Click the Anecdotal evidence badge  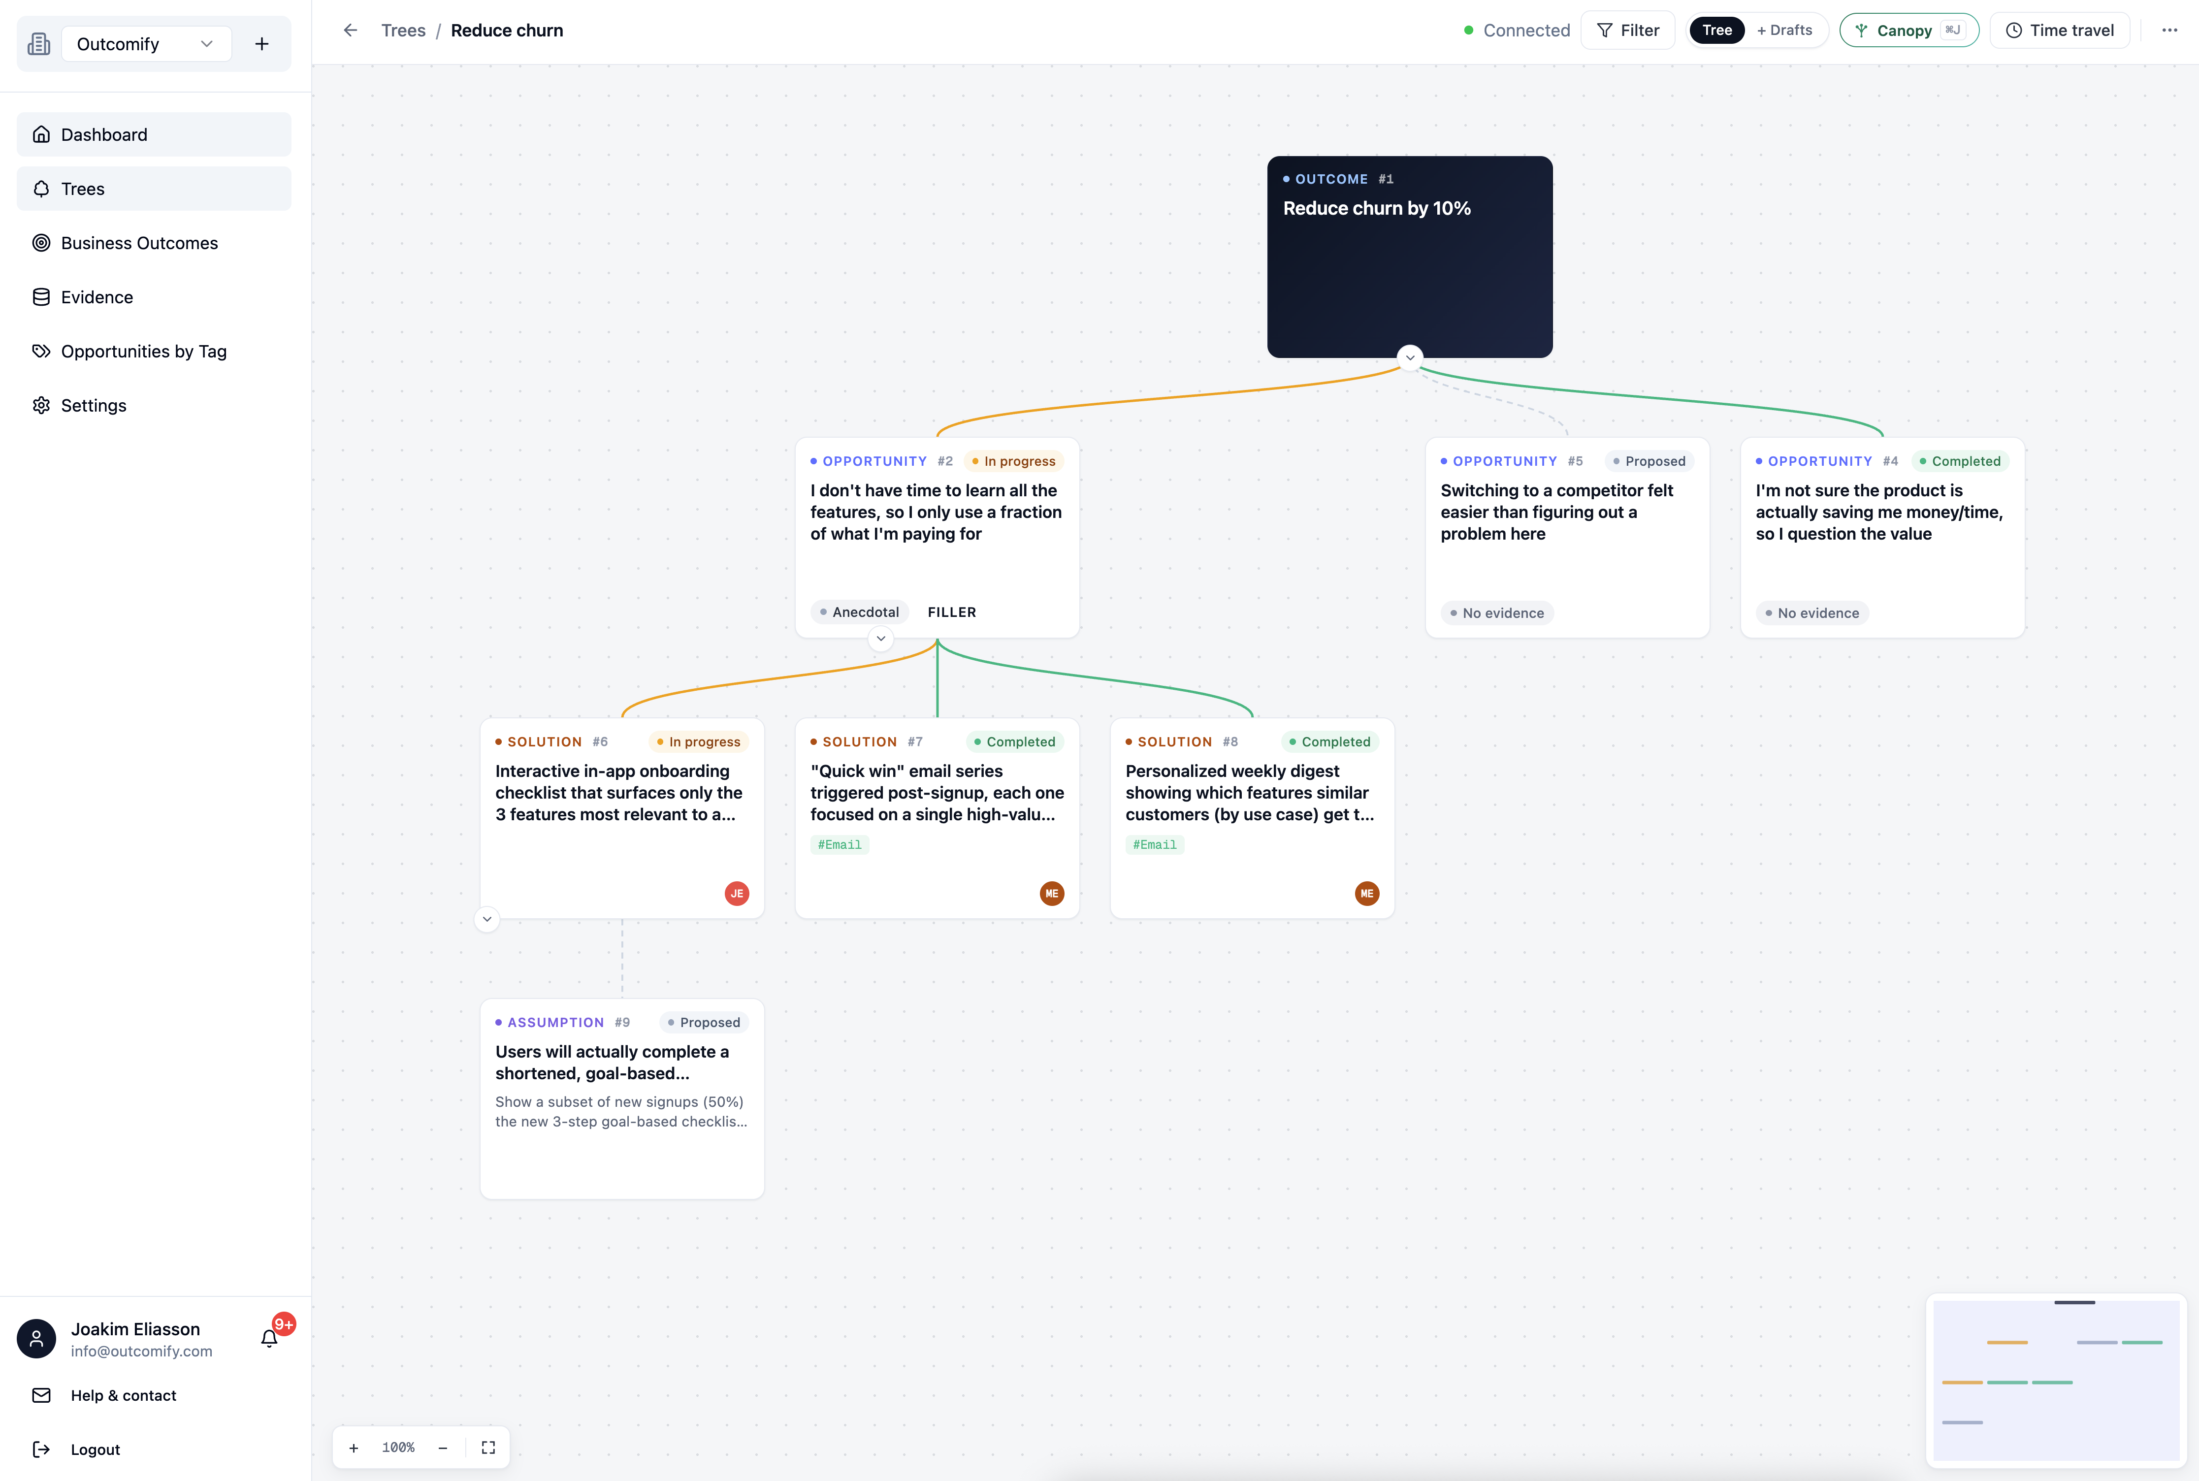[x=860, y=612]
